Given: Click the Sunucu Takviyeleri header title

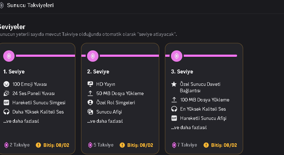Looking at the screenshot, I should (x=30, y=5).
